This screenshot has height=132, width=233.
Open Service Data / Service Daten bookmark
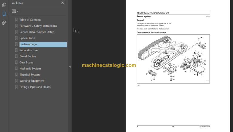(37, 32)
